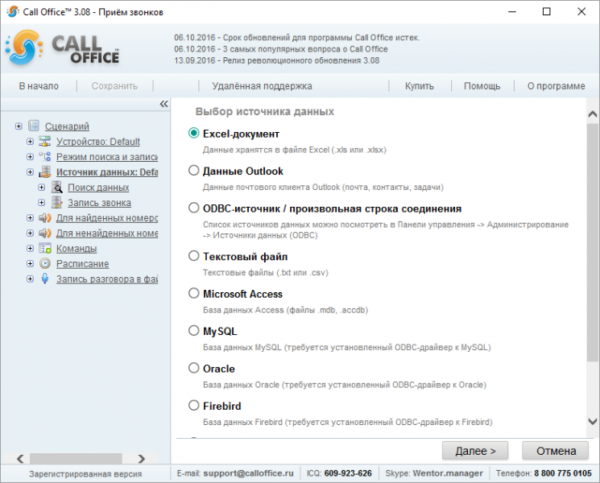The image size is (600, 483).
Task: Open news about expired update period
Action: (x=297, y=38)
